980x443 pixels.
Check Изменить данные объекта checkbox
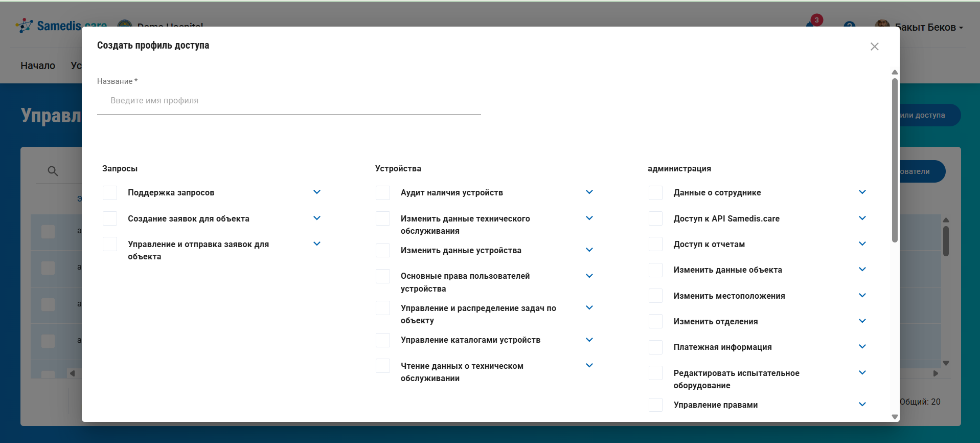[656, 270]
